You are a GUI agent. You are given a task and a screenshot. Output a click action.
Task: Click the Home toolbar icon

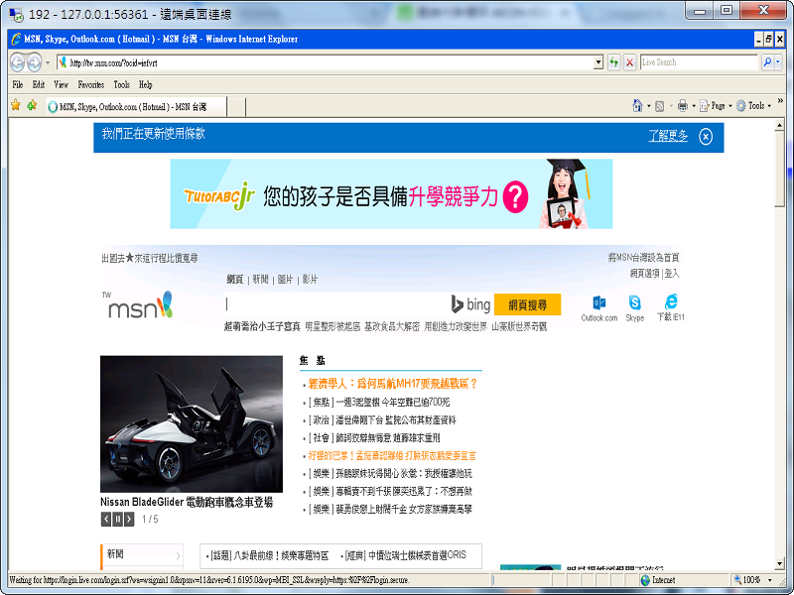637,106
